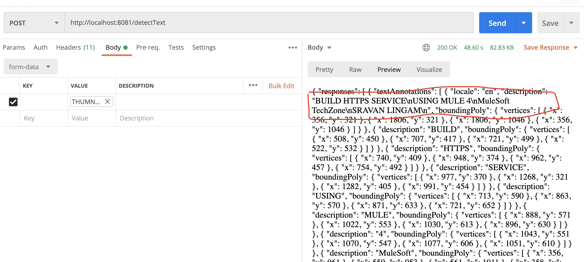Select the Preview response view

[x=389, y=69]
